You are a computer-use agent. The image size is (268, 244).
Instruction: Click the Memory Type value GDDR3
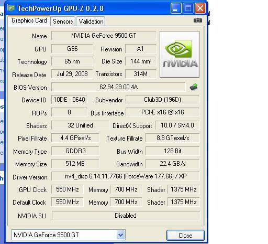click(75, 151)
